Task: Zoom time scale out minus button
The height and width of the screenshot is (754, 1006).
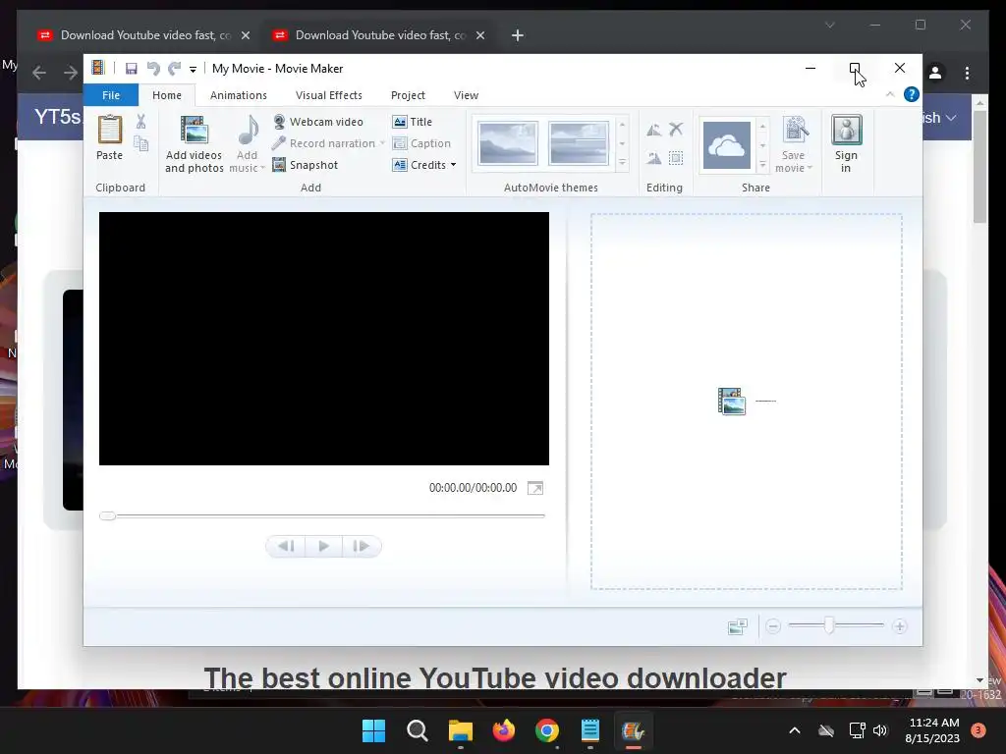Action: pyautogui.click(x=773, y=626)
